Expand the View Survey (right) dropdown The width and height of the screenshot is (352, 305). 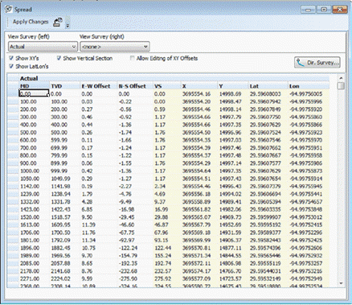tap(115, 47)
